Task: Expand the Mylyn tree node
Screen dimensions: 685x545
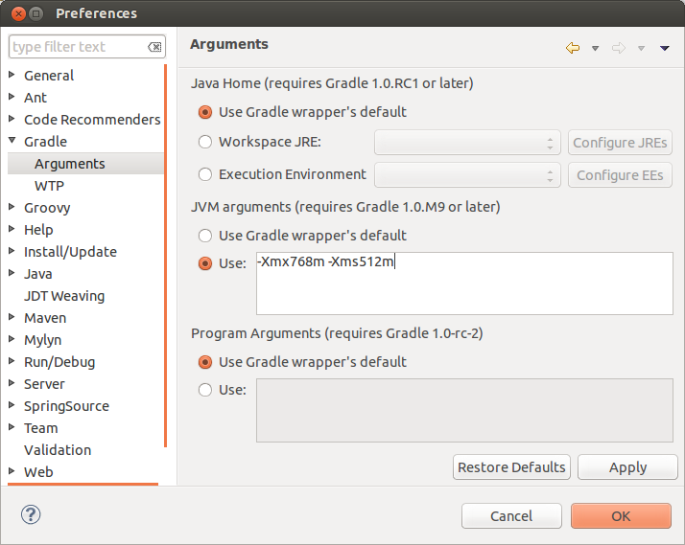Action: pyautogui.click(x=12, y=339)
